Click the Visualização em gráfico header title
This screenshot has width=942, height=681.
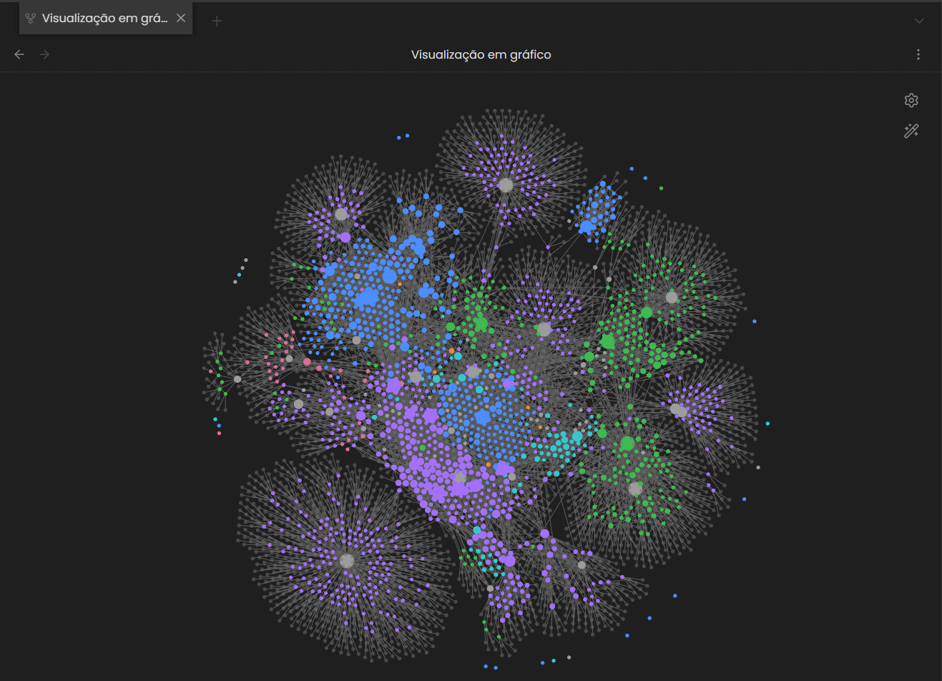[481, 54]
